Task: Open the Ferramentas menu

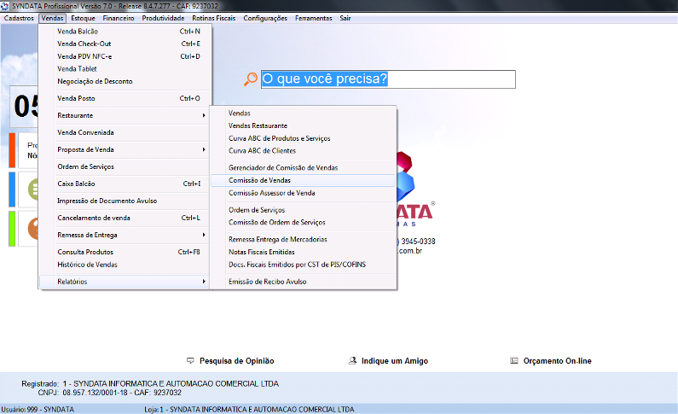Action: pyautogui.click(x=314, y=18)
